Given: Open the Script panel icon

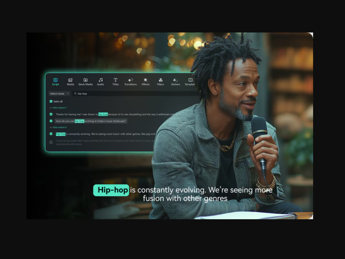Looking at the screenshot, I should 55,80.
